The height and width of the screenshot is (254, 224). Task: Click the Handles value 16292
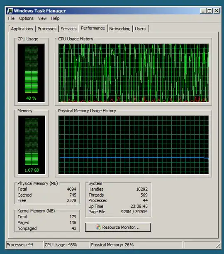142,189
